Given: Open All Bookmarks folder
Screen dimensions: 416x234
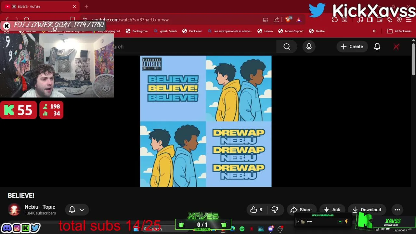Looking at the screenshot, I should click(x=399, y=31).
